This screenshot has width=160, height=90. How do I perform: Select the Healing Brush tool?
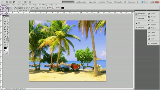(5, 27)
